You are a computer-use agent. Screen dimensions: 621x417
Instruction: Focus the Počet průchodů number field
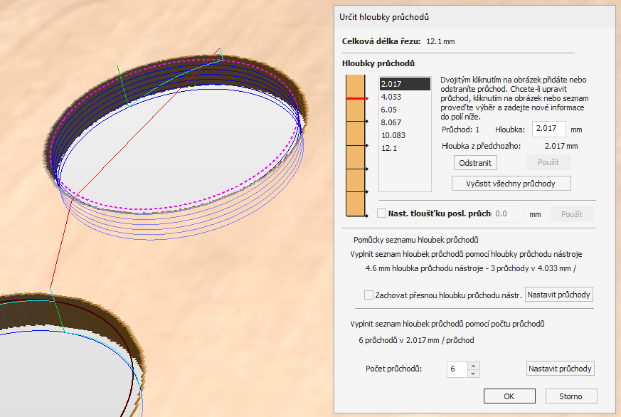pos(457,369)
